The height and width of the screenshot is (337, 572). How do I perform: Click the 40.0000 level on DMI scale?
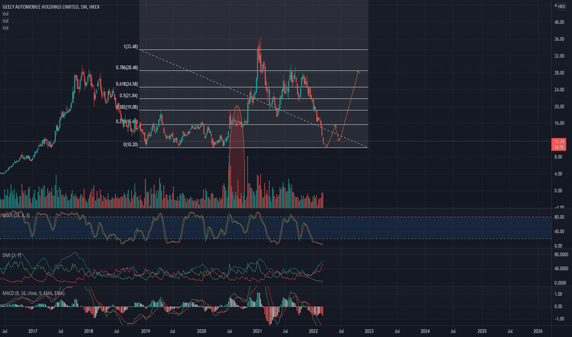pos(561,268)
